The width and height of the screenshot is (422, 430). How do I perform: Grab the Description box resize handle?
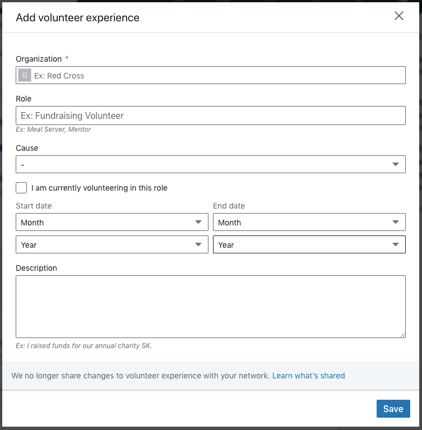pyautogui.click(x=402, y=334)
